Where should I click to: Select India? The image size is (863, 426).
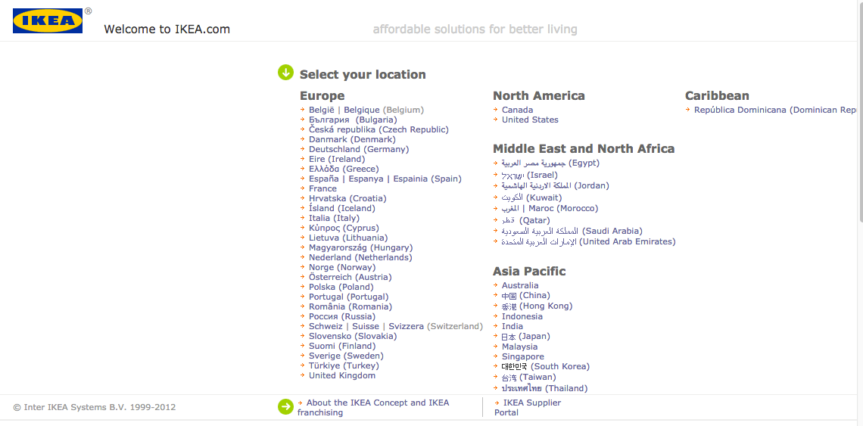[513, 326]
